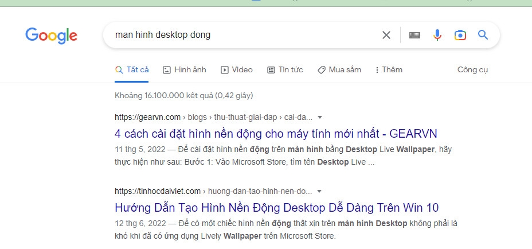
Task: Switch to the Video tab
Action: [x=237, y=70]
